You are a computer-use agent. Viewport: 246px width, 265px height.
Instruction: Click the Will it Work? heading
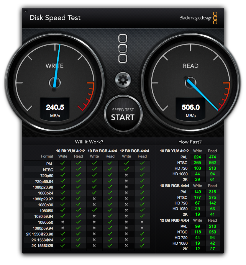coord(89,142)
